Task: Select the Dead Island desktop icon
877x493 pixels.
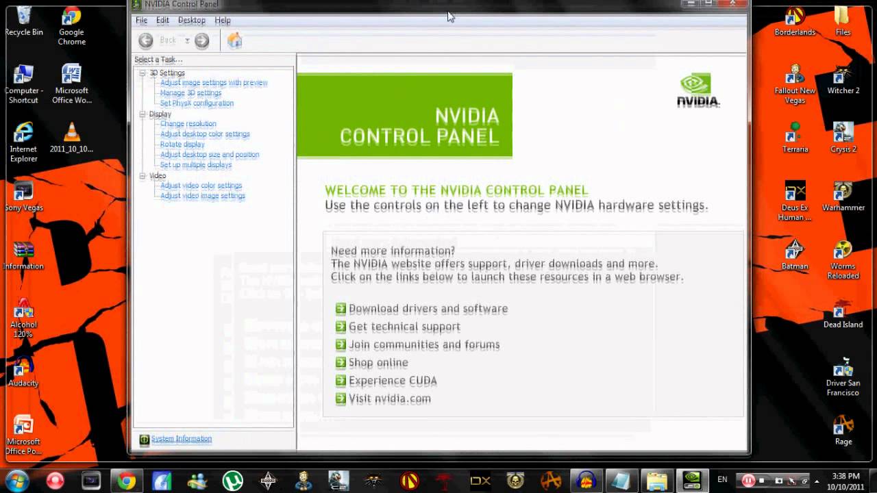Action: (x=843, y=314)
